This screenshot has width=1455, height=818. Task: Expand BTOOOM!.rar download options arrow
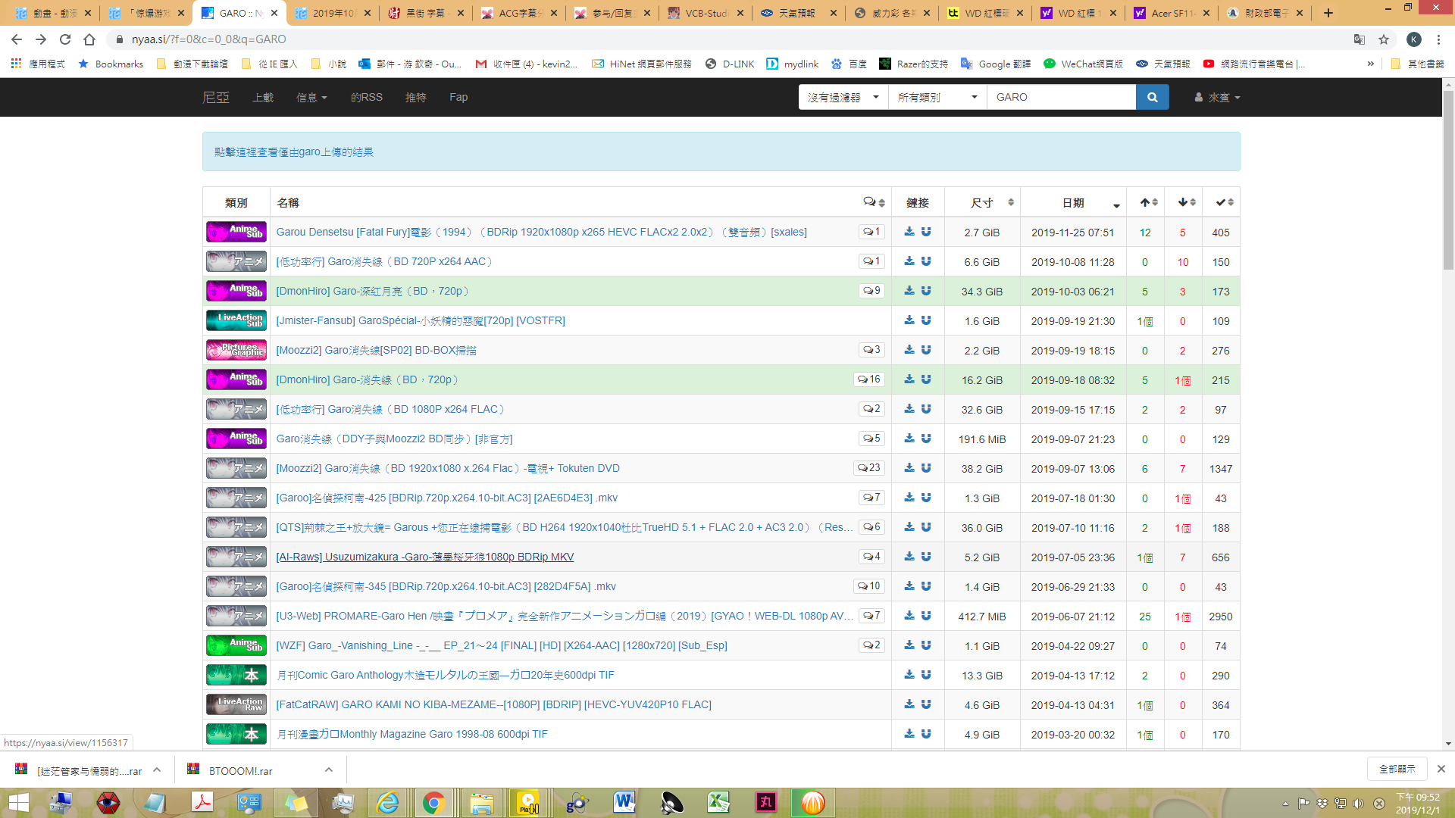tap(329, 770)
